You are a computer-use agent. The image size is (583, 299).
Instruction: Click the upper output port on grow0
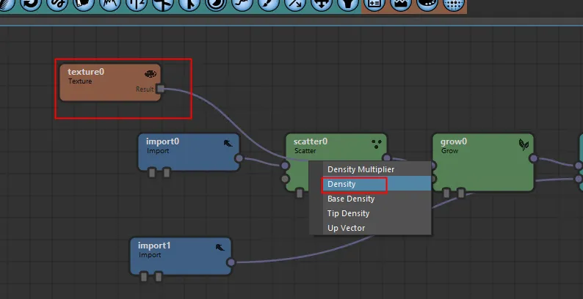coord(533,158)
